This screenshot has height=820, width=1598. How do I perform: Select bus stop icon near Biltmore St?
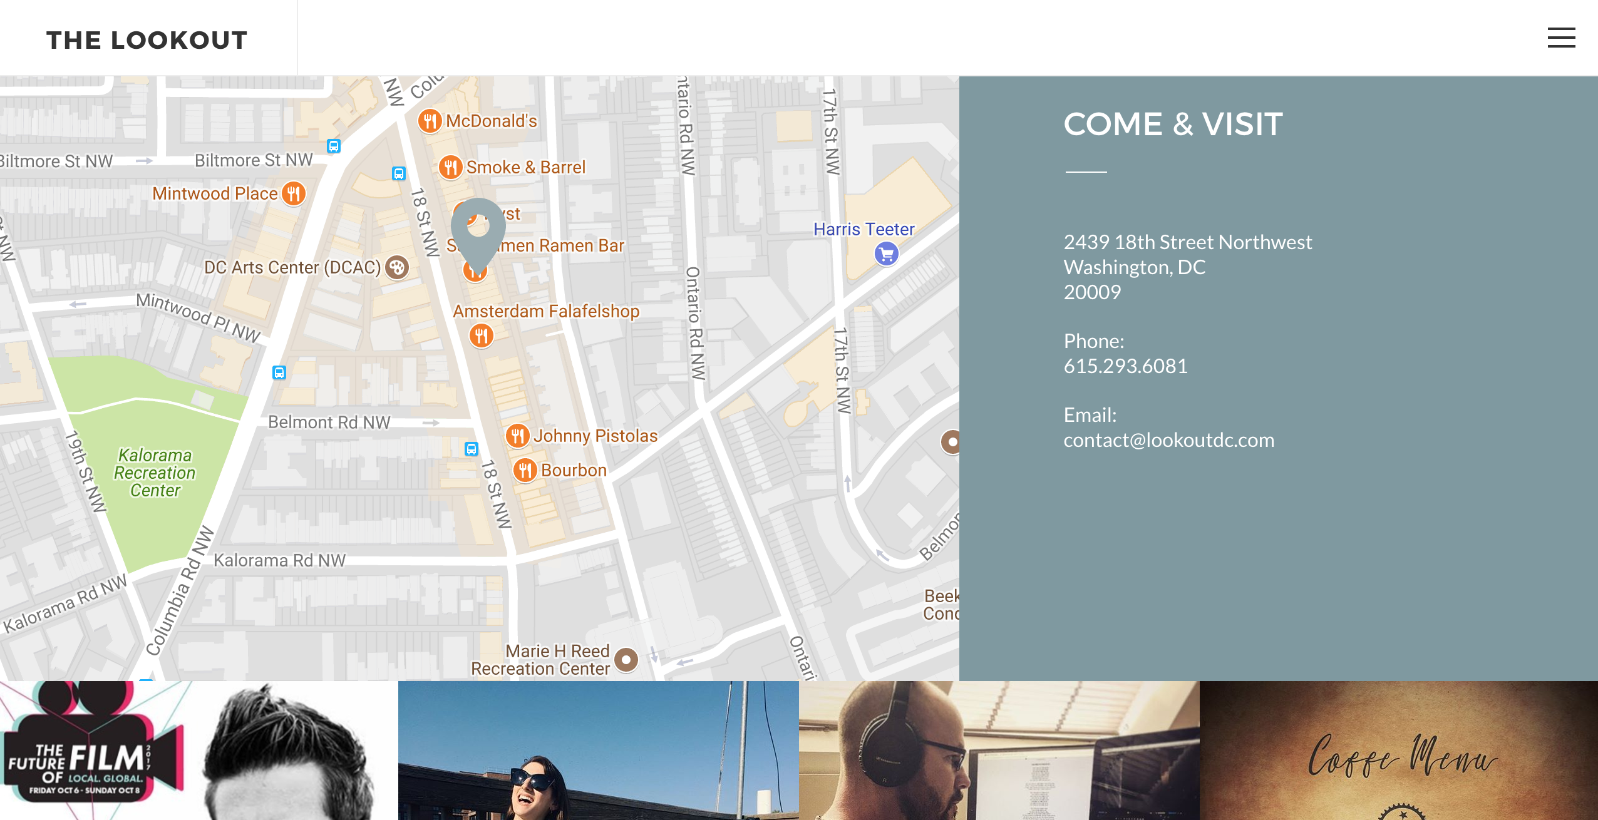tap(334, 146)
